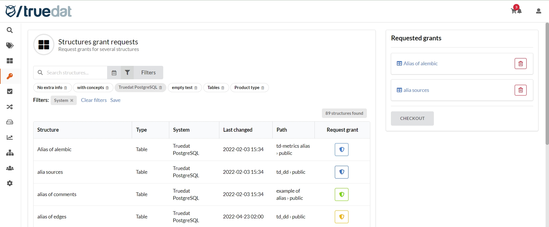The width and height of the screenshot is (549, 227).
Task: Remove the System filter tag
Action: (72, 100)
